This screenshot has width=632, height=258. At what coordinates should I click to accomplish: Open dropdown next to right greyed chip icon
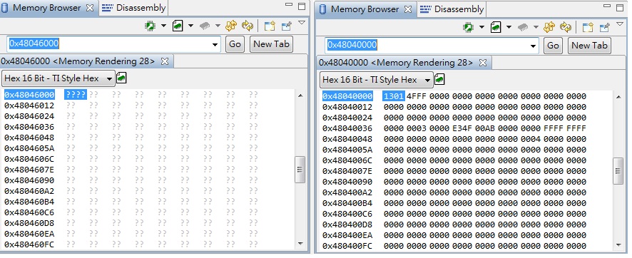click(536, 27)
